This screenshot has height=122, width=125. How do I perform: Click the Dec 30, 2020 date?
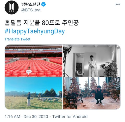coord(36,117)
